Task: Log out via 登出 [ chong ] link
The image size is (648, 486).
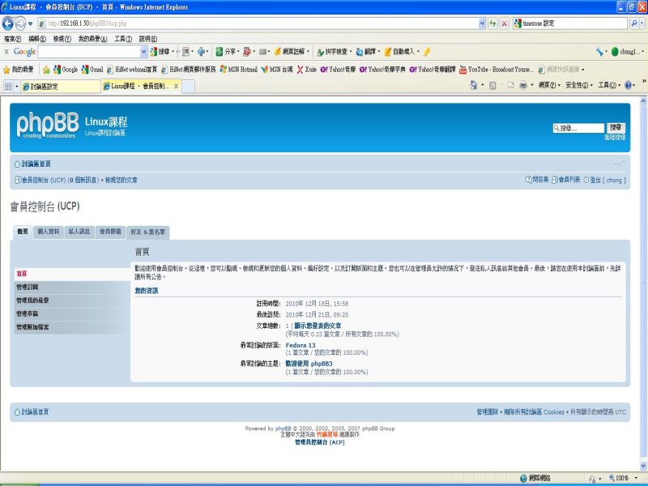Action: tap(604, 180)
